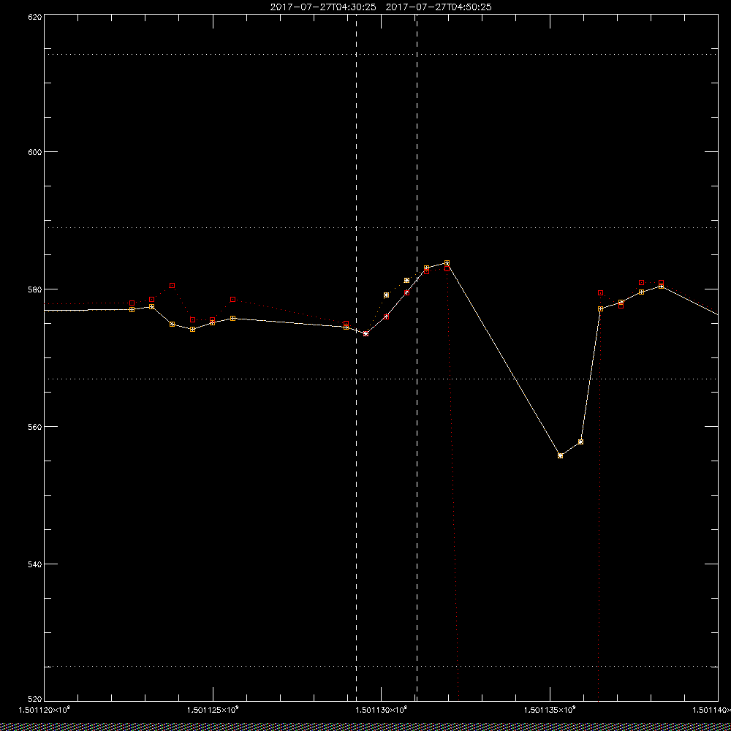
Task: Click the bottommost horizontal dotted line
Action: (380, 666)
